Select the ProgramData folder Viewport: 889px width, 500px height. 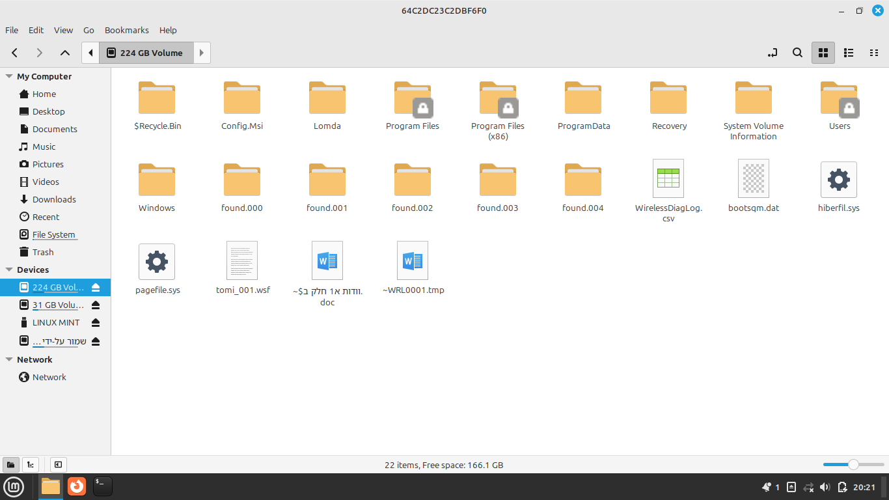pyautogui.click(x=584, y=105)
